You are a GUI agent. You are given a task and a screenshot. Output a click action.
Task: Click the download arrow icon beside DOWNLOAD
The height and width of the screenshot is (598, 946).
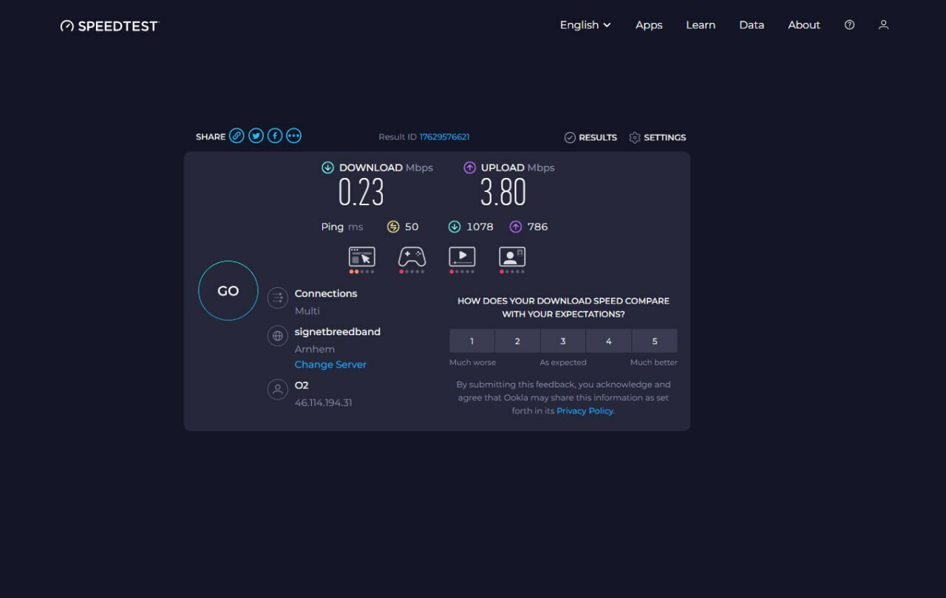pyautogui.click(x=327, y=168)
